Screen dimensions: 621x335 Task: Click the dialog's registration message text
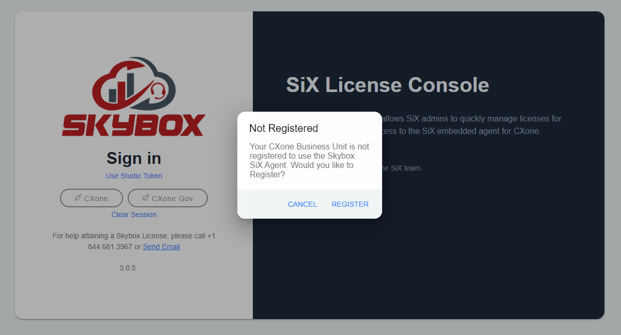pos(309,160)
